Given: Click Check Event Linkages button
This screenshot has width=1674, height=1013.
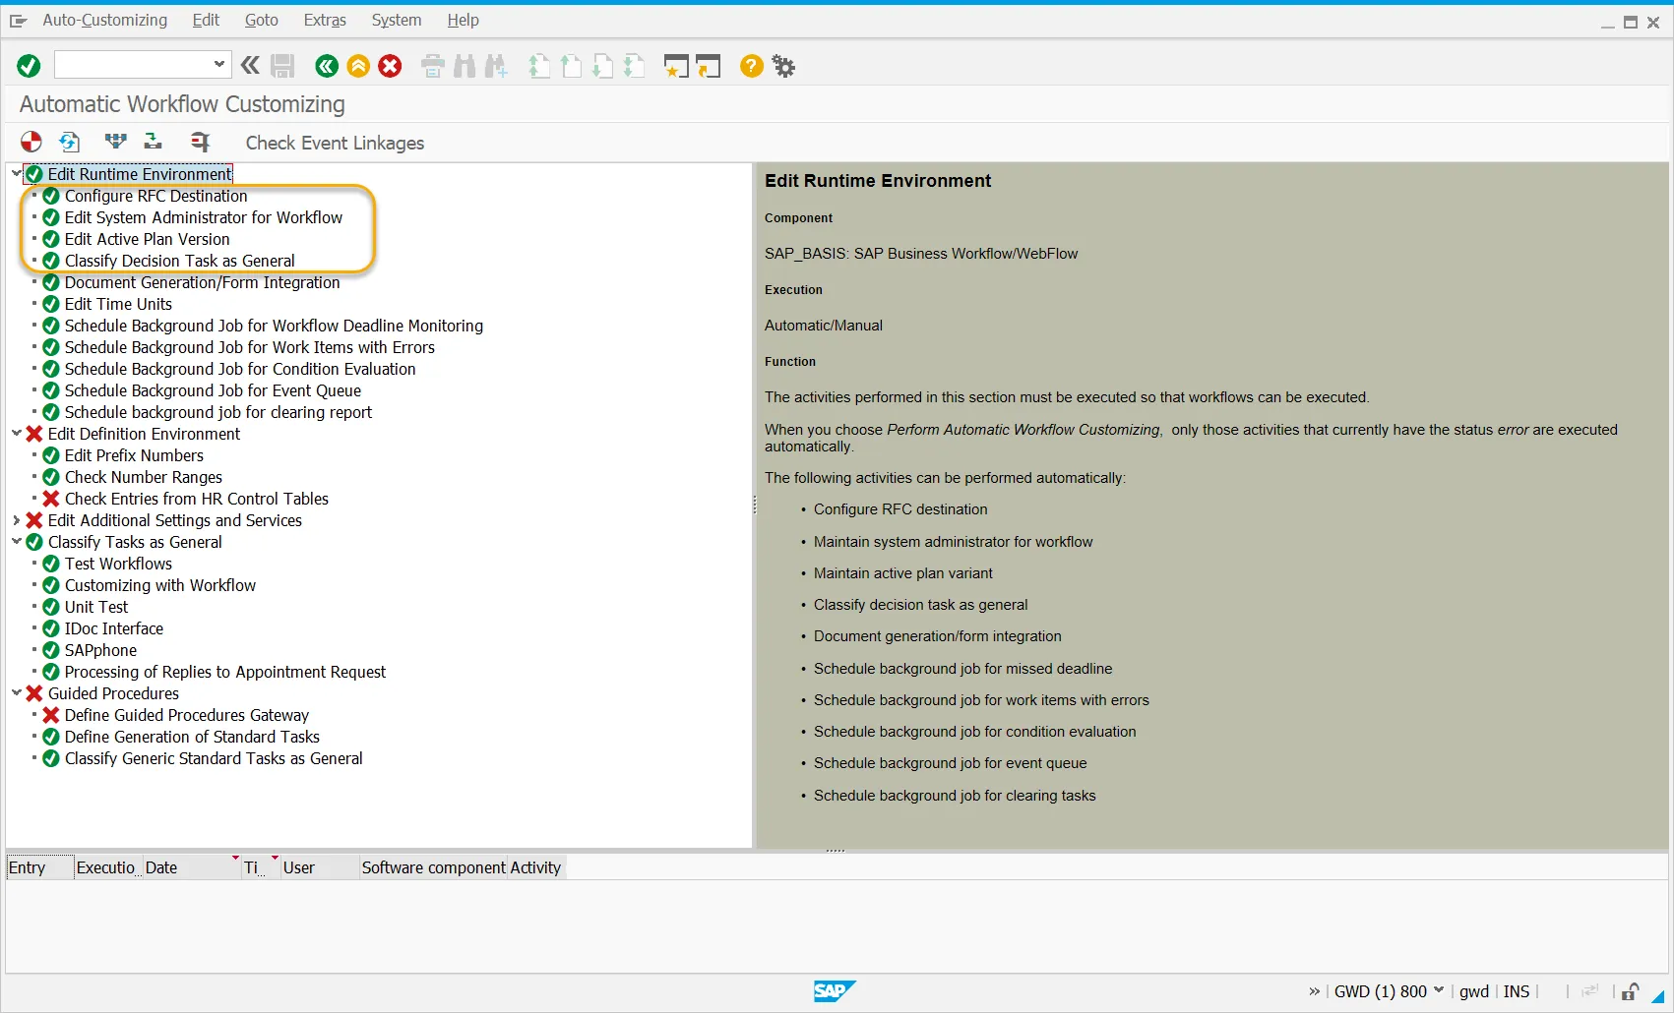Looking at the screenshot, I should click(335, 143).
